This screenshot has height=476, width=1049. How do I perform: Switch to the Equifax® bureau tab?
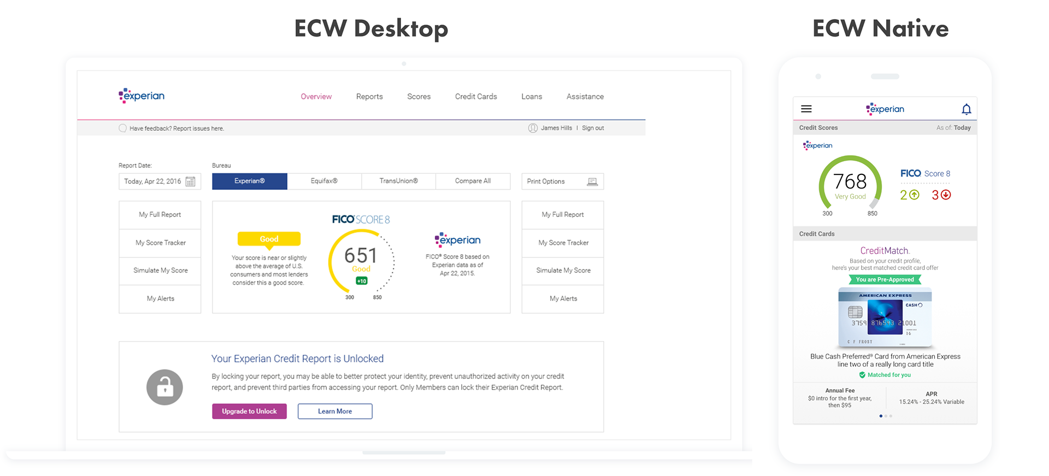324,181
